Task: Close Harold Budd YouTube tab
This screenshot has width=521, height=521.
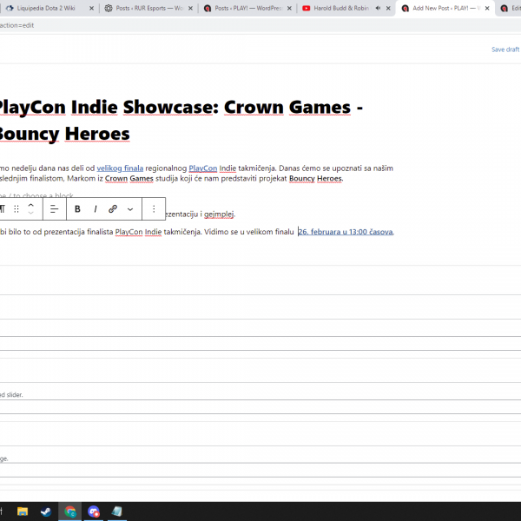Action: (x=388, y=9)
